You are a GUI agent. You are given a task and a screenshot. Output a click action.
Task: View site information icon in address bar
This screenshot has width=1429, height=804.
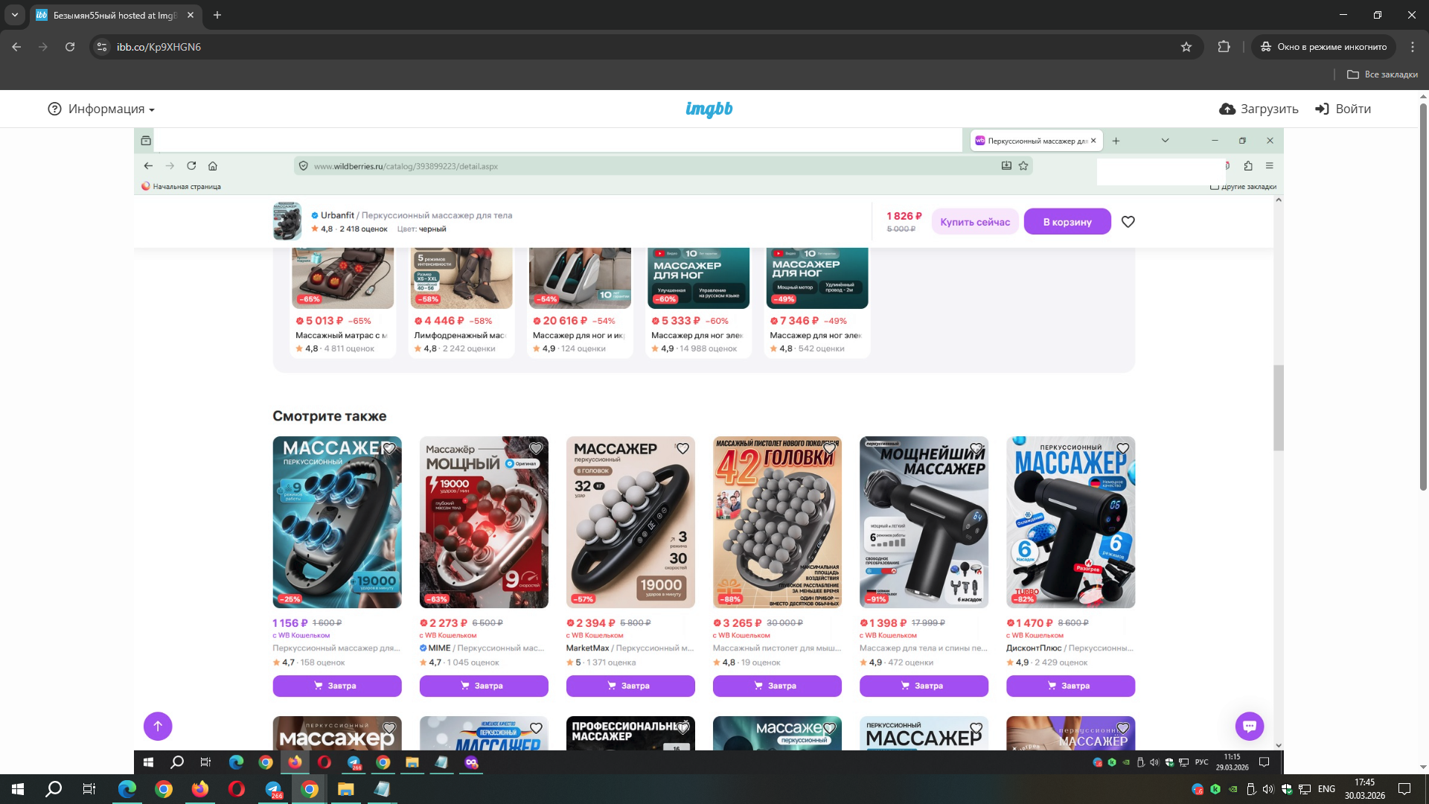[102, 47]
